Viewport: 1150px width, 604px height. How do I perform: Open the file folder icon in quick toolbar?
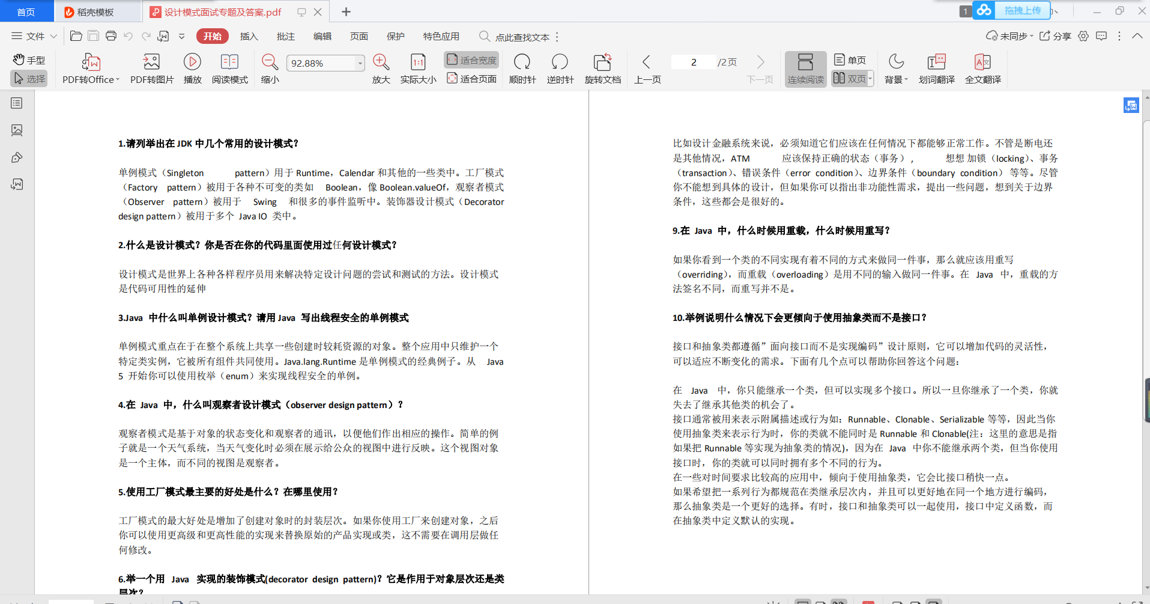tap(76, 36)
